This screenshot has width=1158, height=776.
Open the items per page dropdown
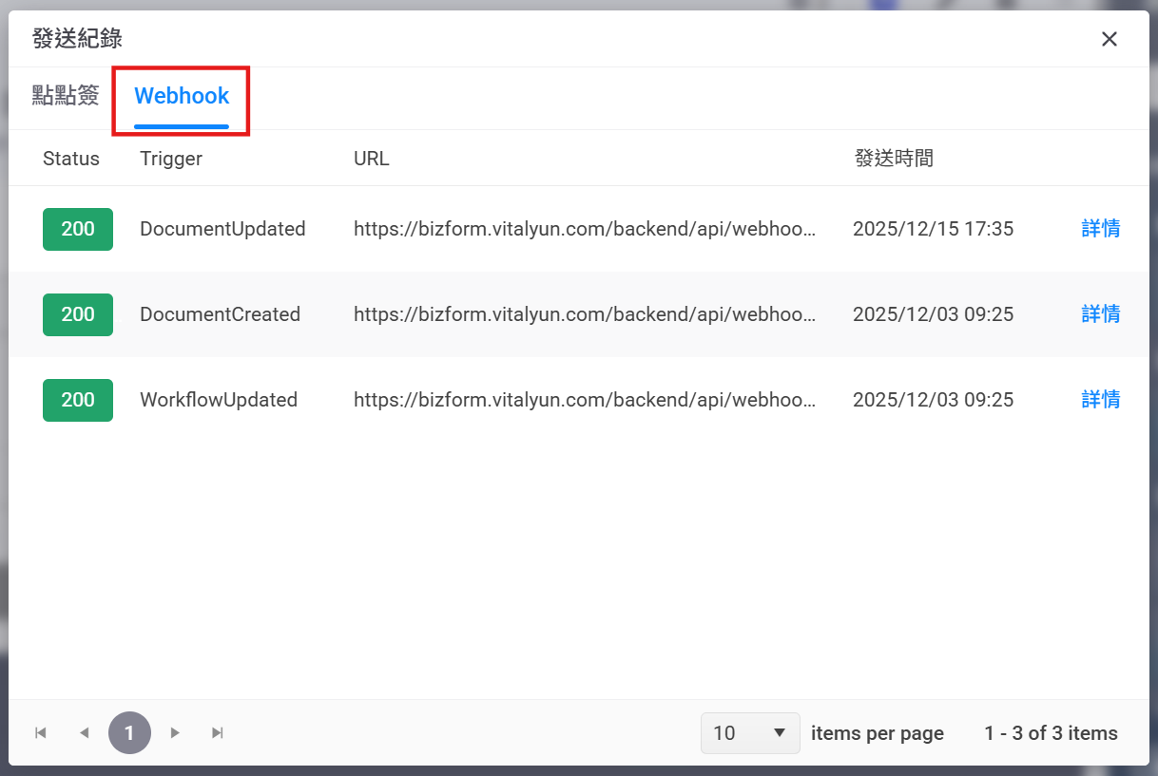[750, 732]
